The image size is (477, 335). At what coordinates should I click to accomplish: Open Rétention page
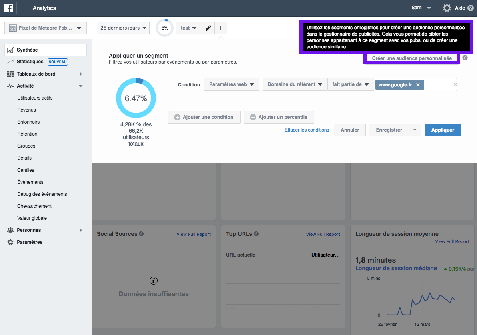tap(27, 134)
